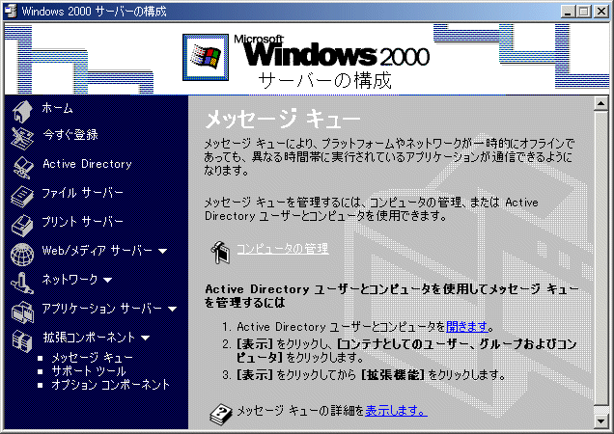
Task: Click the プリント サーバー printer icon
Action: pos(22,226)
